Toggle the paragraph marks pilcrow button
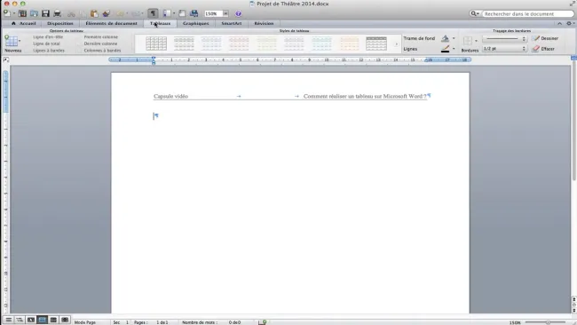 tap(153, 13)
